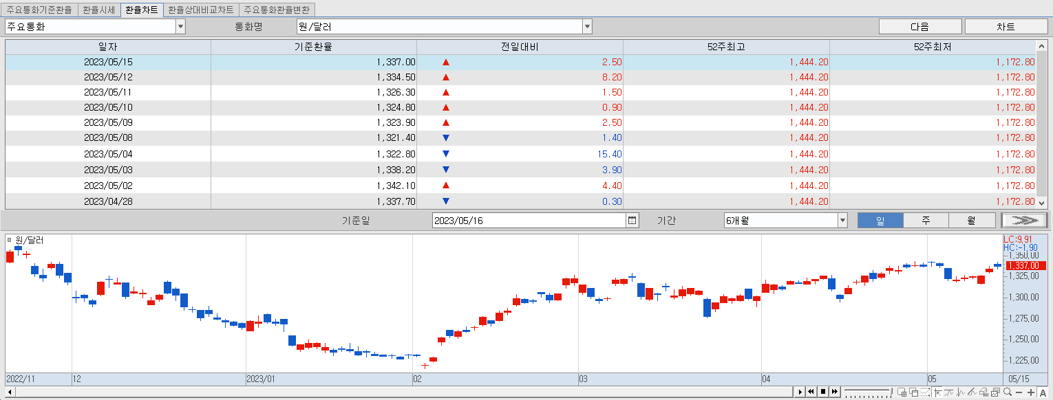
Task: Click the 1,321.40 rate value
Action: 396,137
